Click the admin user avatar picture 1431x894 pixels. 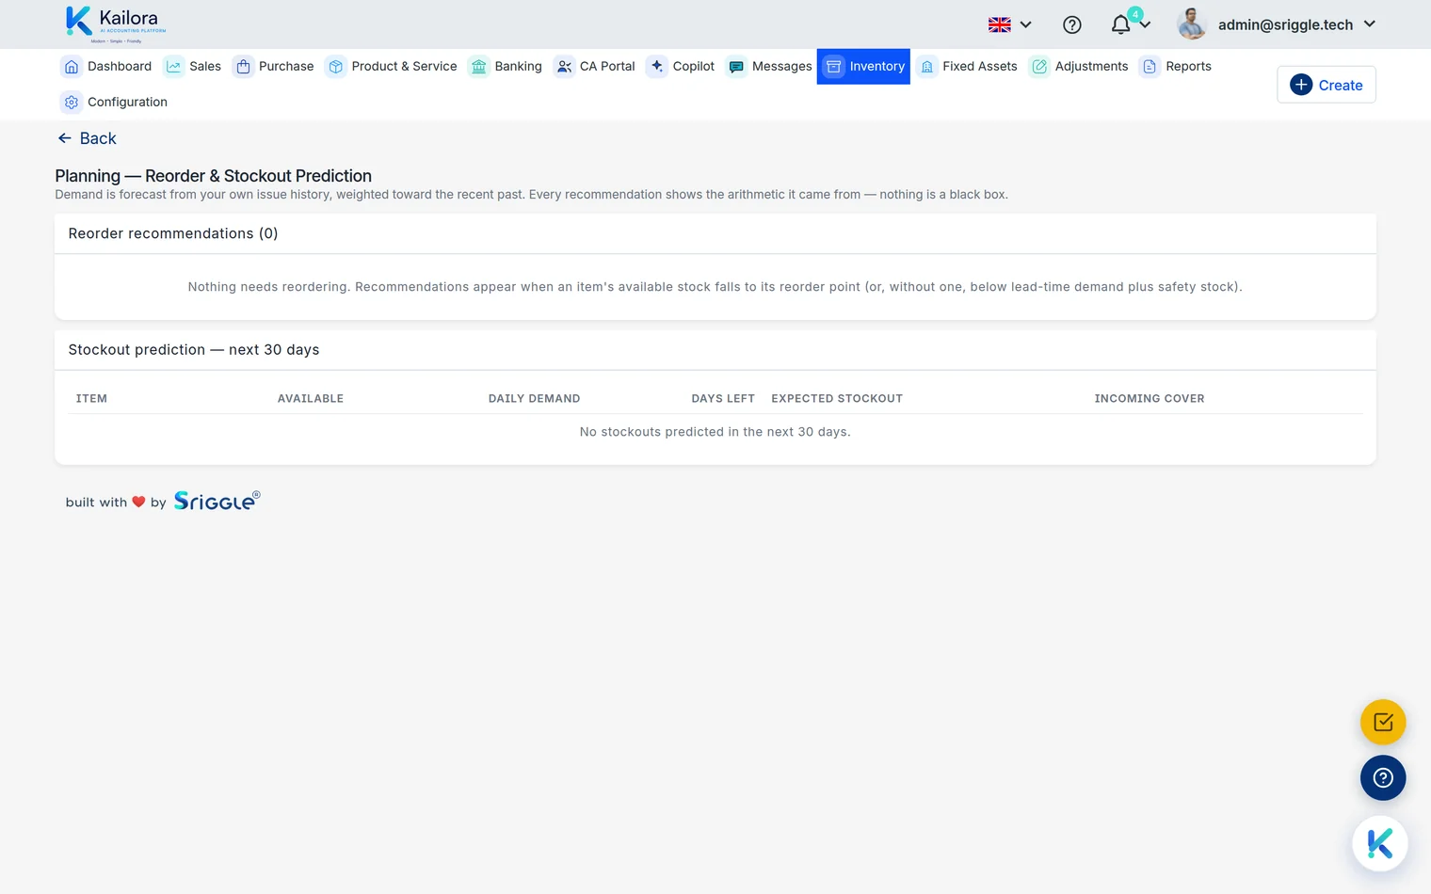(1192, 24)
